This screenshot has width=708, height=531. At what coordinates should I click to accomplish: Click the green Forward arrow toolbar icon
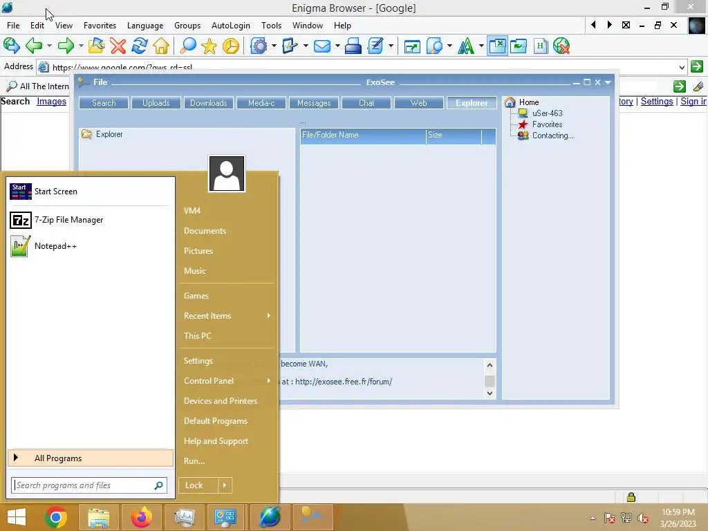(66, 46)
